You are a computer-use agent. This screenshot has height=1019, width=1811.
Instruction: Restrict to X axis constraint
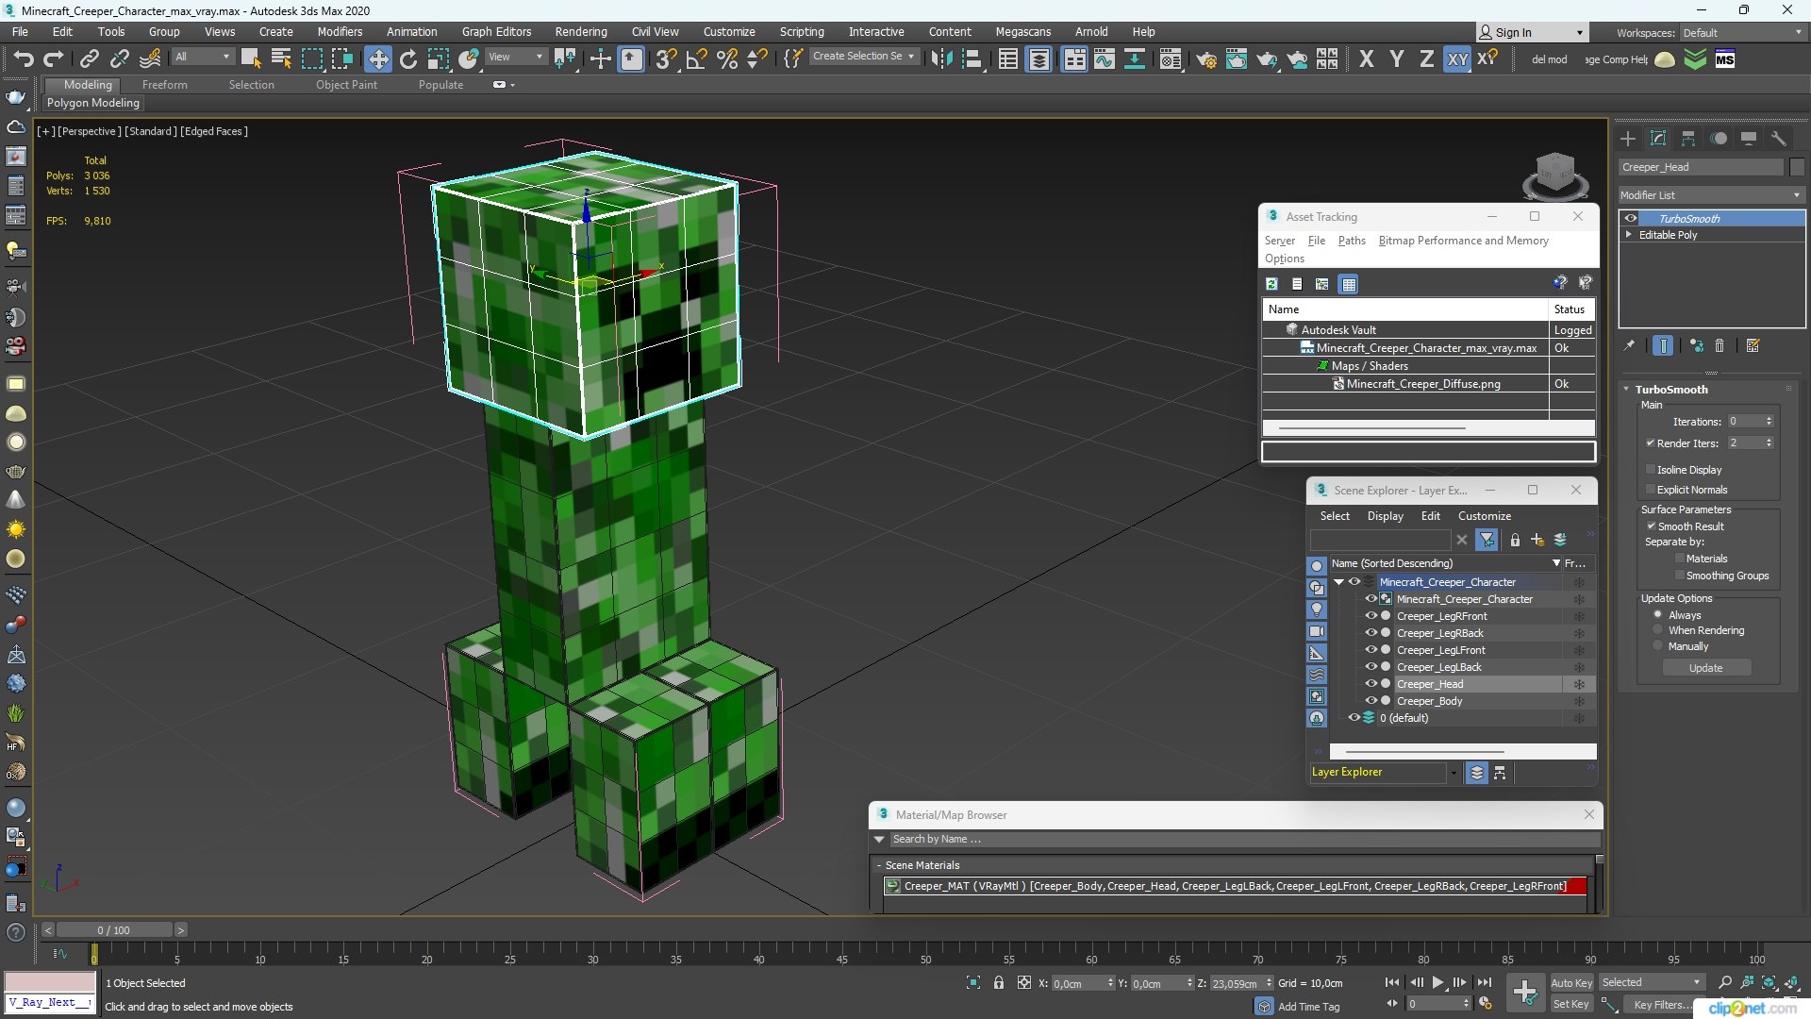click(x=1367, y=59)
